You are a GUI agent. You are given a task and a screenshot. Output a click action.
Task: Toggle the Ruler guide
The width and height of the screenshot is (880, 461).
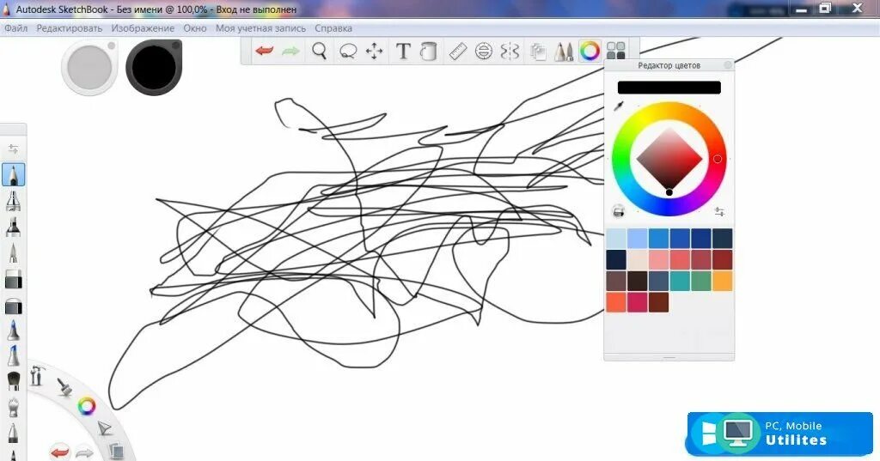pyautogui.click(x=458, y=52)
